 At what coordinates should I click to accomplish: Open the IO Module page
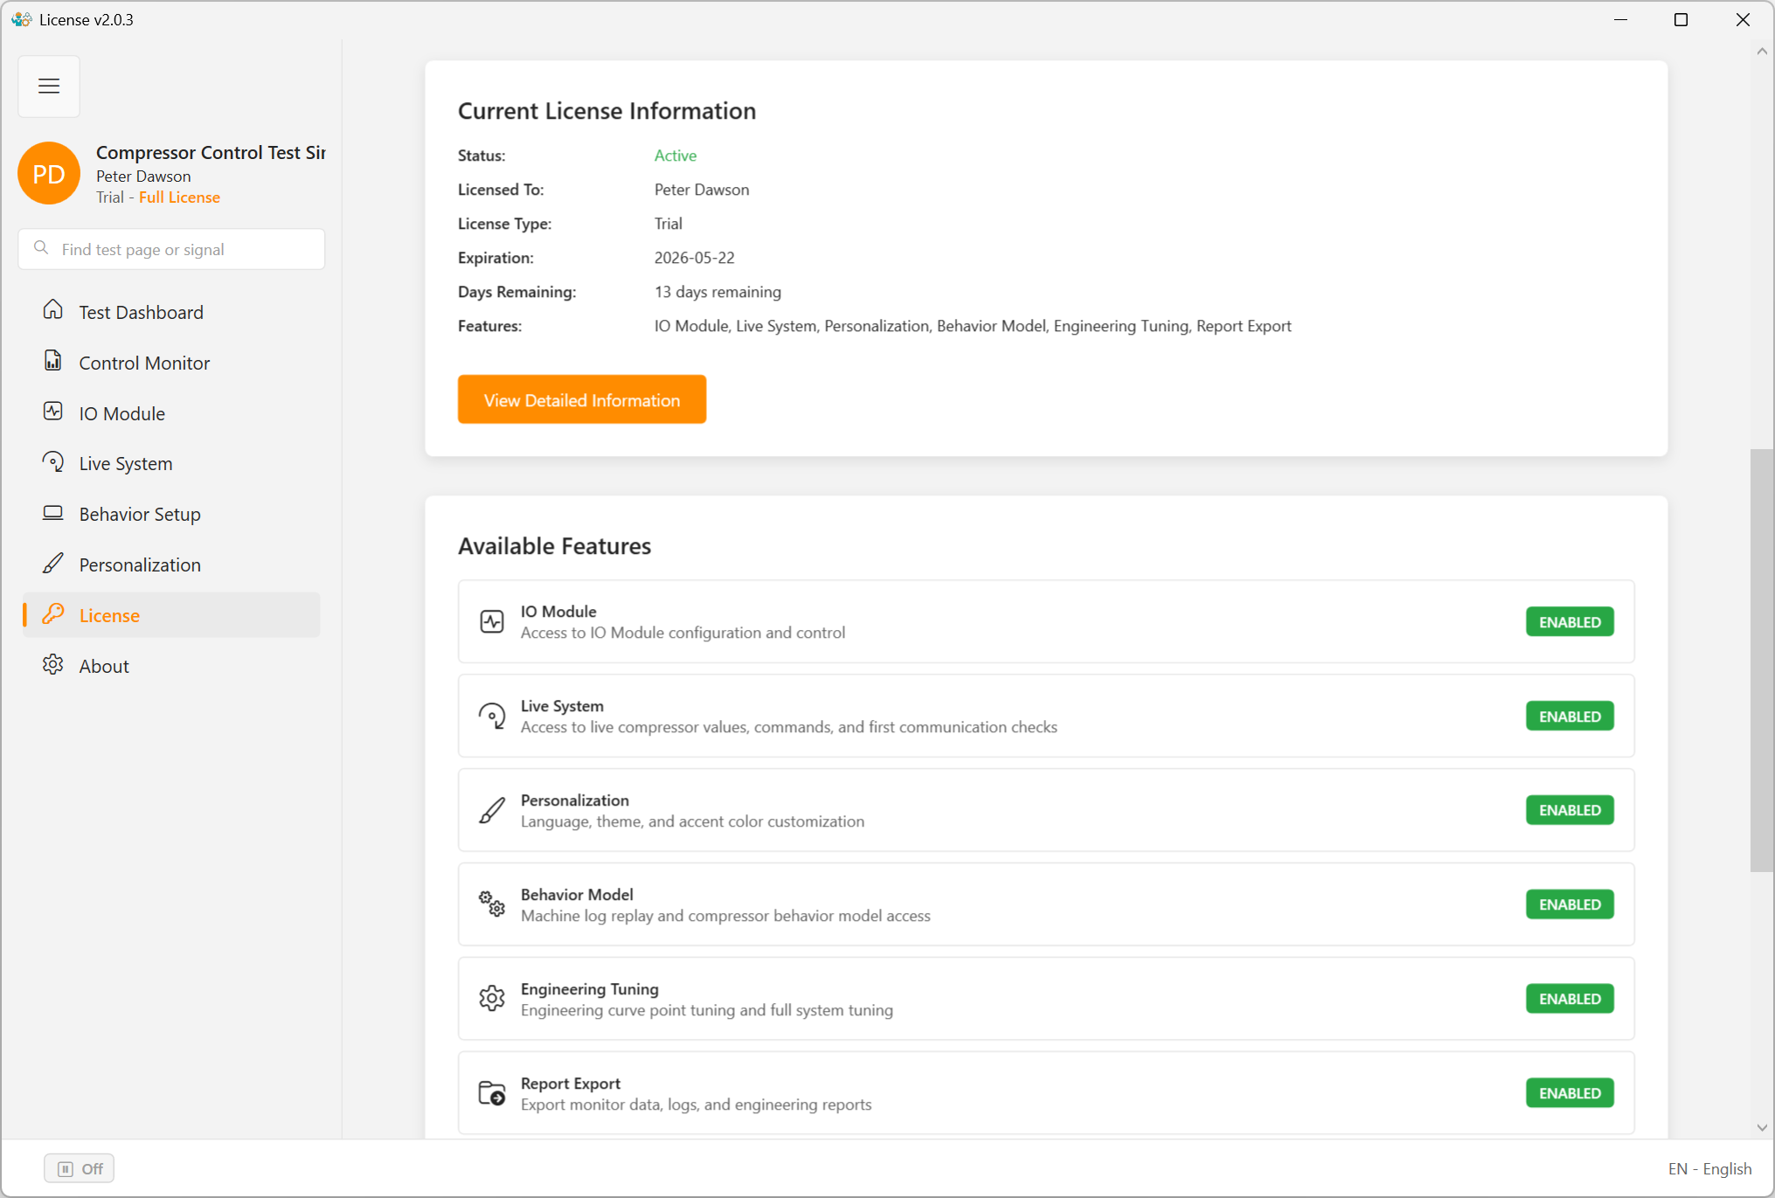171,413
